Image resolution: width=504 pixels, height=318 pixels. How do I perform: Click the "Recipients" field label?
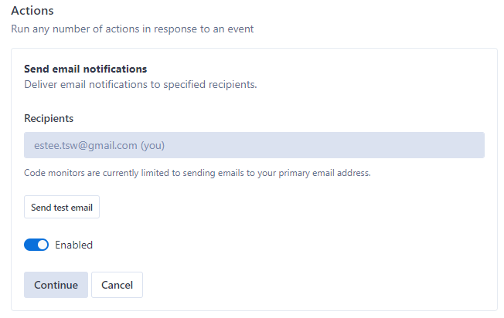click(x=49, y=118)
